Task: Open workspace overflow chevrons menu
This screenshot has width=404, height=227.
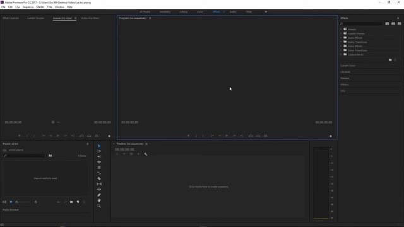Action: (266, 12)
